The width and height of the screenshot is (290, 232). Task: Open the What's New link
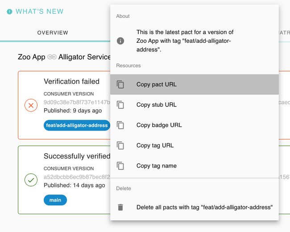pos(39,12)
